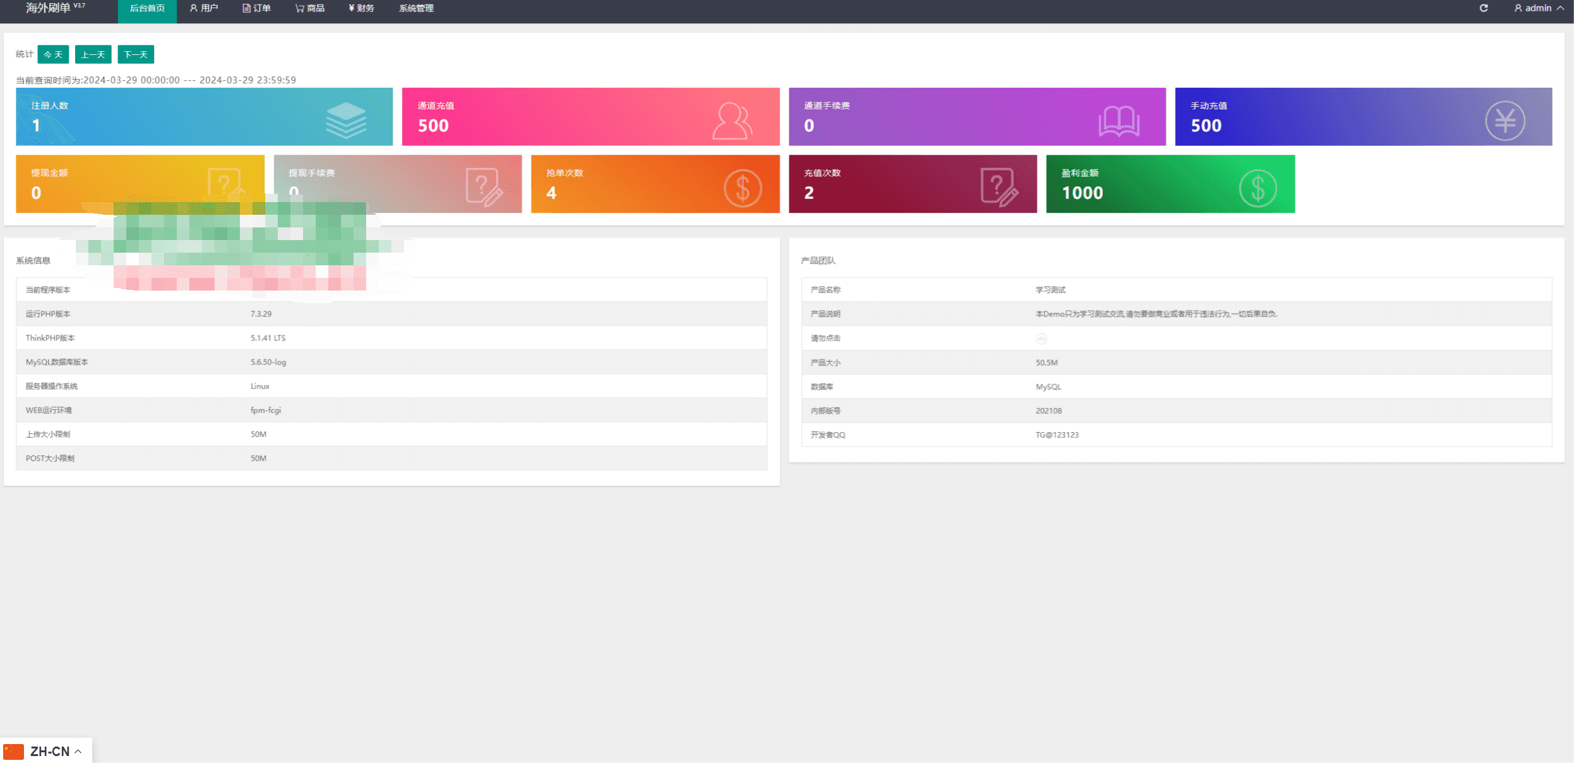Click the refresh icon in top bar
This screenshot has height=763, width=1579.
1483,8
